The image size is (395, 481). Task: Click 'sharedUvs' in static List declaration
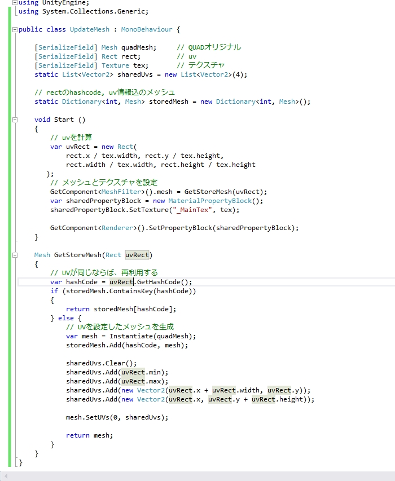[x=135, y=74]
